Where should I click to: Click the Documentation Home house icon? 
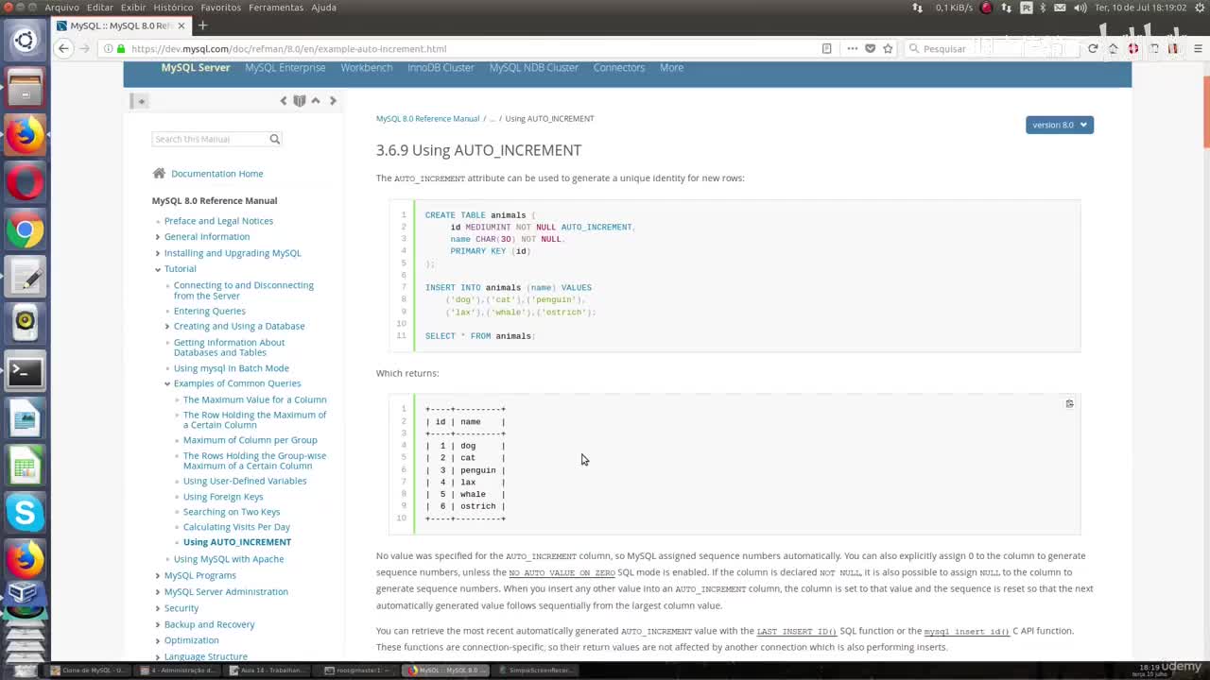159,173
